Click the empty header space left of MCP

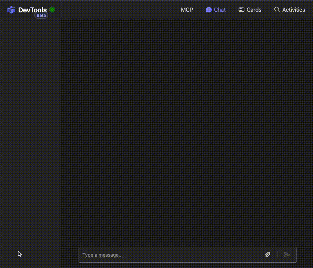(x=121, y=10)
